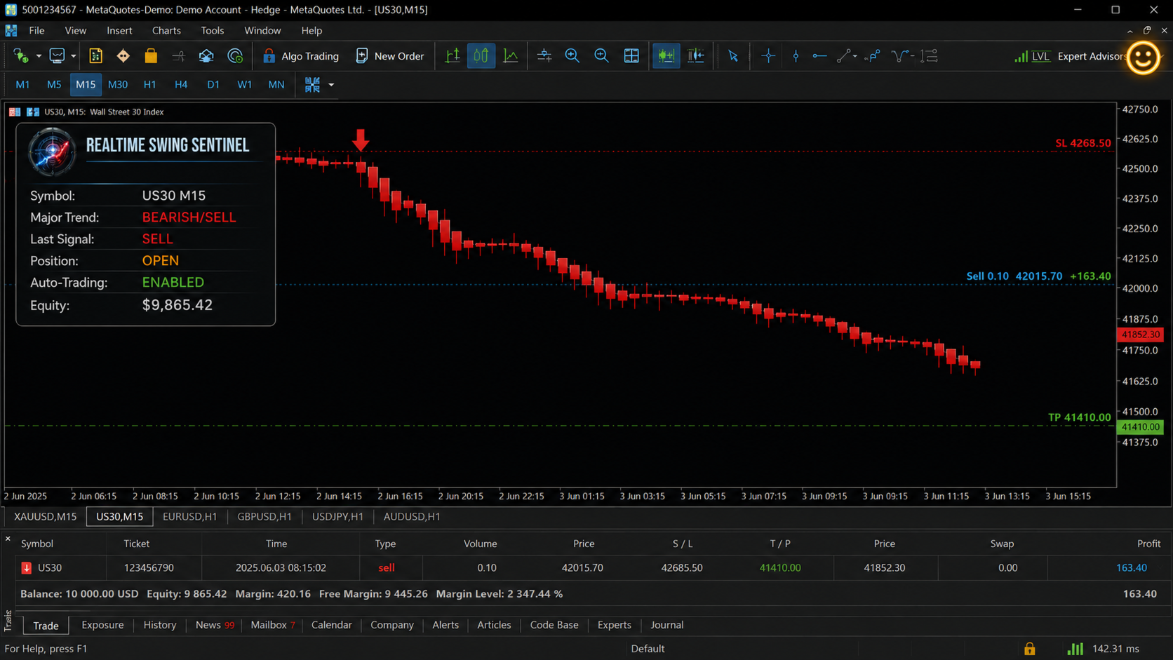
Task: Switch chart to D1 timeframe
Action: pos(213,84)
